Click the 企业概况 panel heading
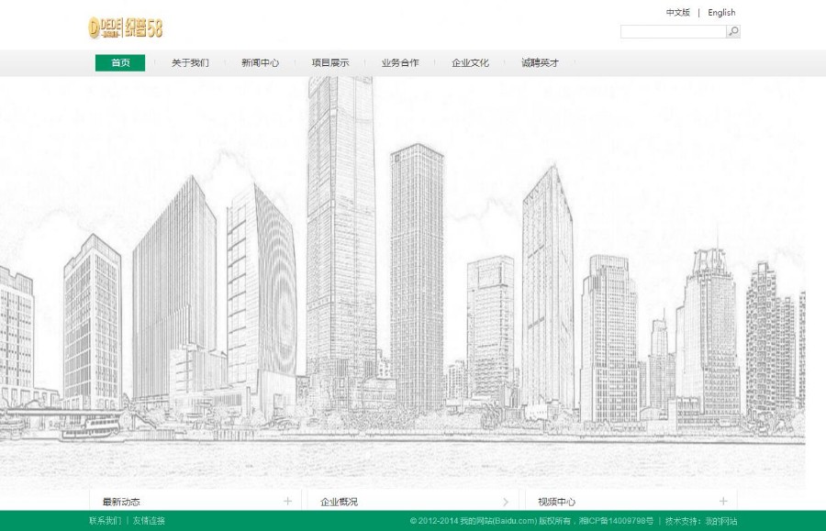The width and height of the screenshot is (826, 531). click(339, 502)
